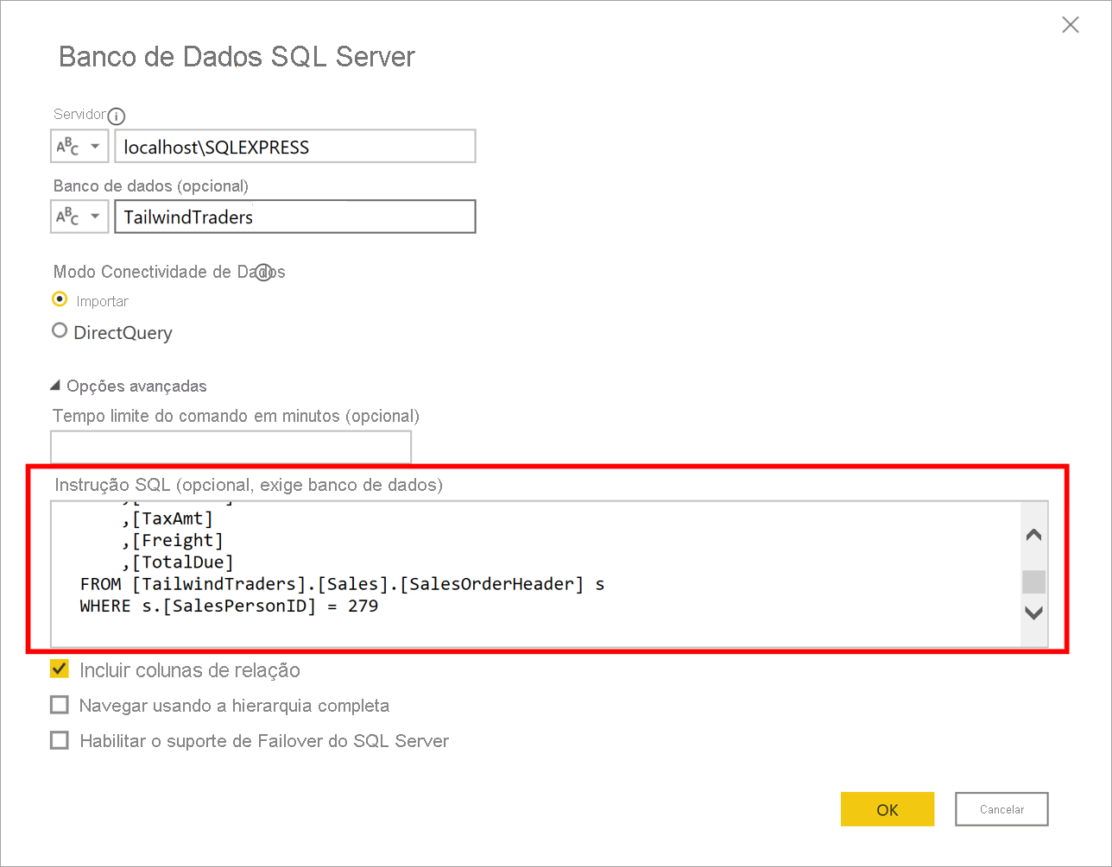
Task: Close the SQL Server database dialog
Action: (x=1070, y=25)
